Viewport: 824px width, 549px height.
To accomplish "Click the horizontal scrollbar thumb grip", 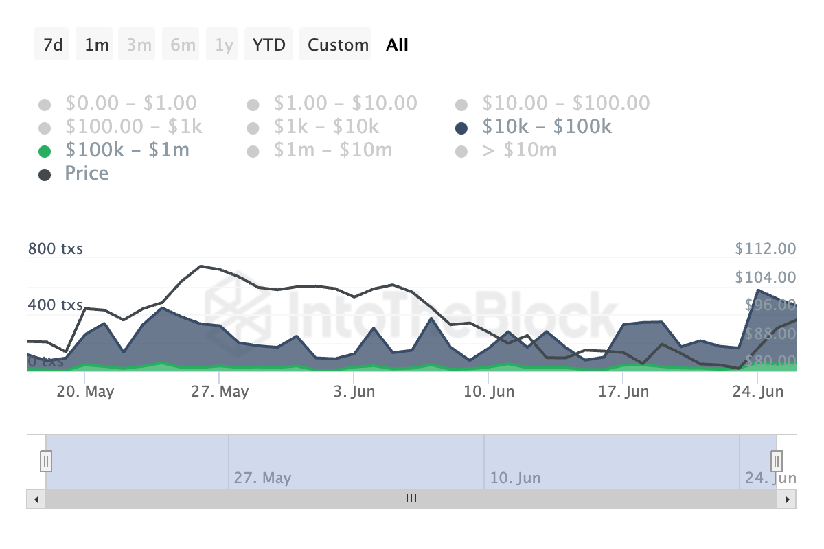I will coord(411,499).
